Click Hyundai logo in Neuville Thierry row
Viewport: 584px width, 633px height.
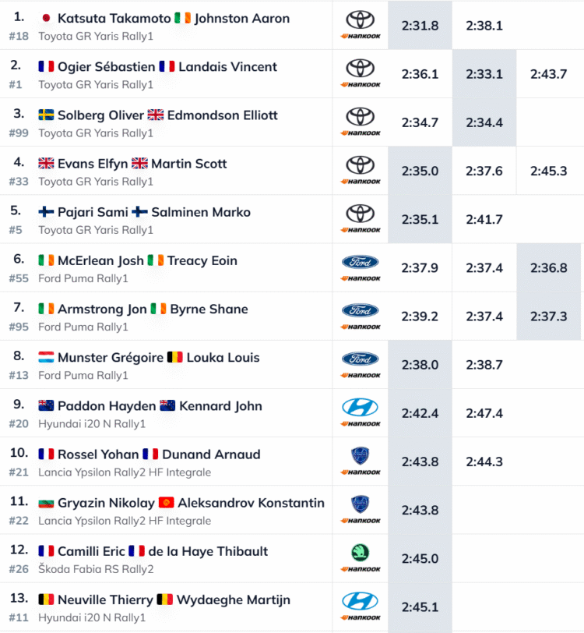click(360, 600)
